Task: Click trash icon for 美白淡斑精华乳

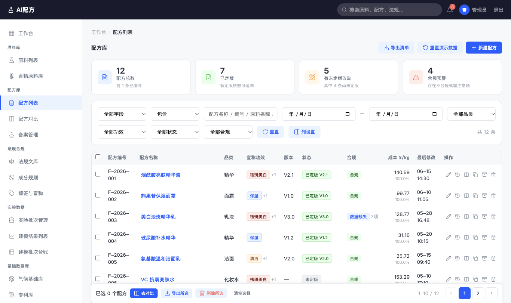Action: point(493,216)
